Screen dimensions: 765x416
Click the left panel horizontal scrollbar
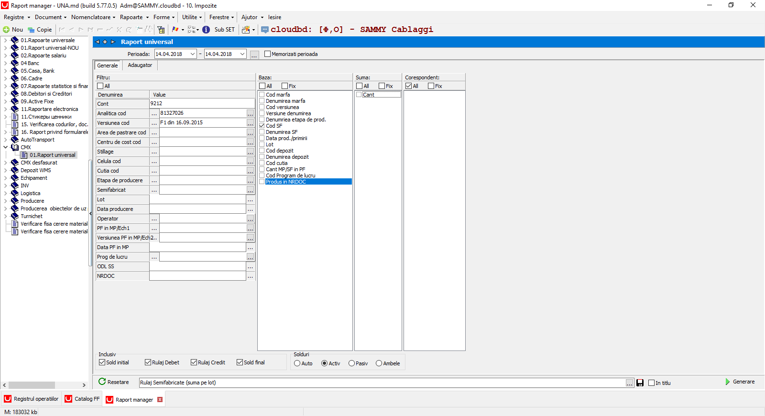pos(32,385)
